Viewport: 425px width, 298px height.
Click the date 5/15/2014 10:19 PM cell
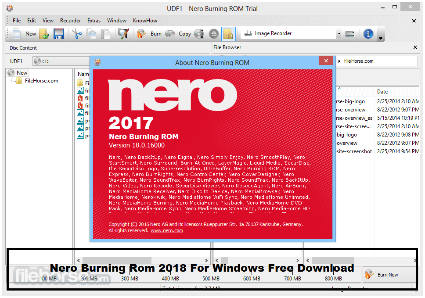(x=398, y=118)
